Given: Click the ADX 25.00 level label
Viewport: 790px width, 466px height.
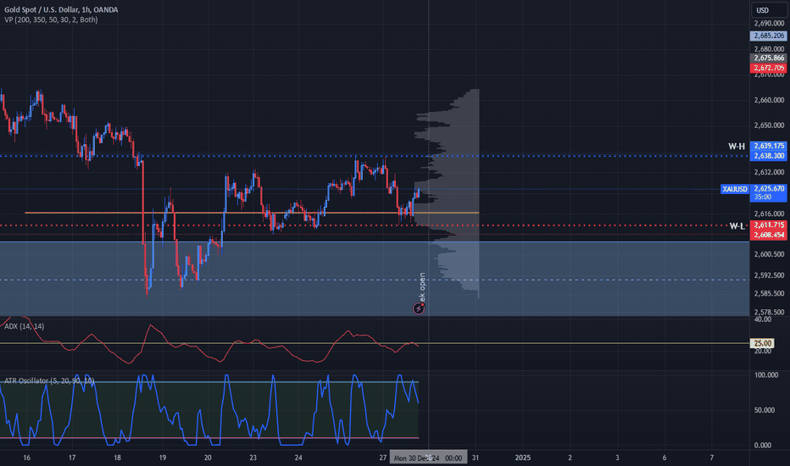Looking at the screenshot, I should click(x=762, y=343).
